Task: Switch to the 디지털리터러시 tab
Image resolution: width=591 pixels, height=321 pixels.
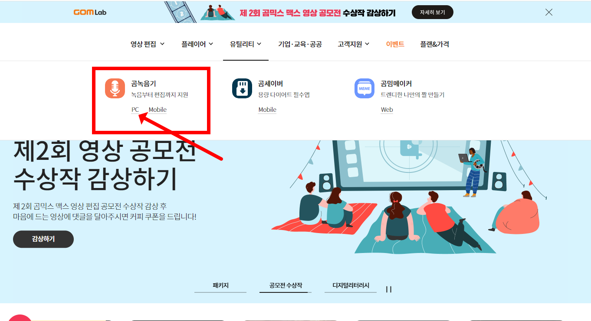Action: [350, 285]
